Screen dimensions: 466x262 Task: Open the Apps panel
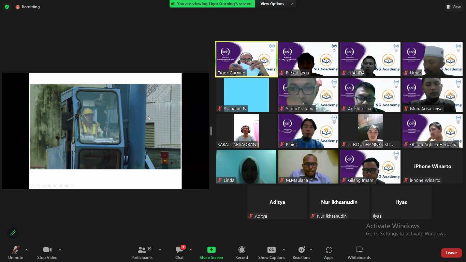click(329, 253)
